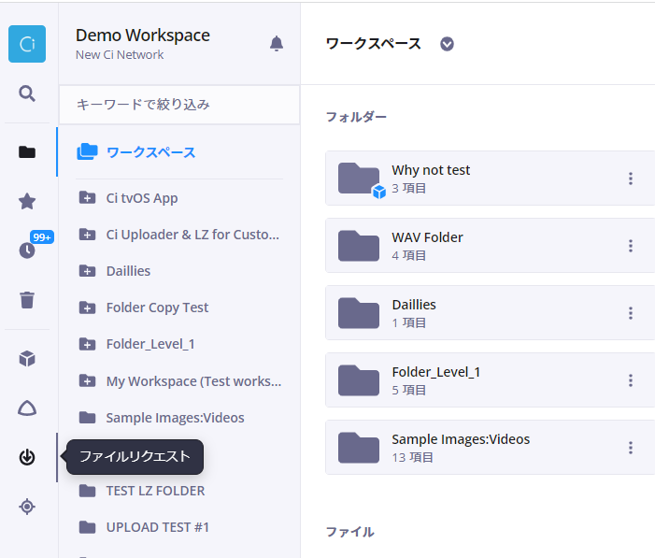Expand My Workspace folder plus icon
Image resolution: width=655 pixels, height=558 pixels.
coord(87,380)
